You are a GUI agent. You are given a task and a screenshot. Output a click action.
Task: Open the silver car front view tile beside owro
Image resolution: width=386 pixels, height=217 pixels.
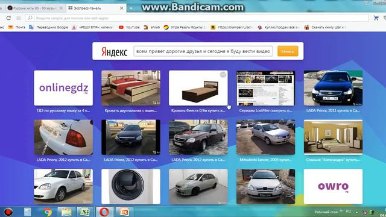point(265,186)
